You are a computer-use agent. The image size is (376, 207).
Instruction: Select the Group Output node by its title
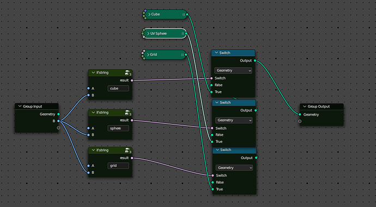(319, 106)
